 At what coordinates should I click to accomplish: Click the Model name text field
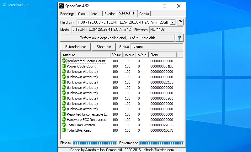[x=101, y=30]
